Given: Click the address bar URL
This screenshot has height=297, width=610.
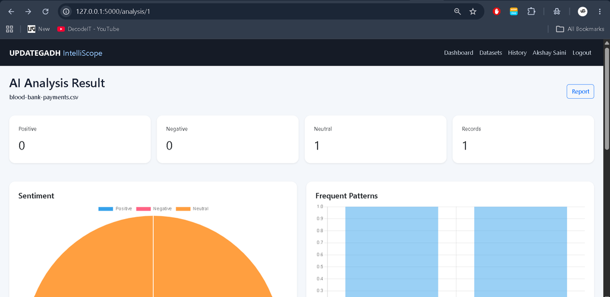Looking at the screenshot, I should [113, 12].
